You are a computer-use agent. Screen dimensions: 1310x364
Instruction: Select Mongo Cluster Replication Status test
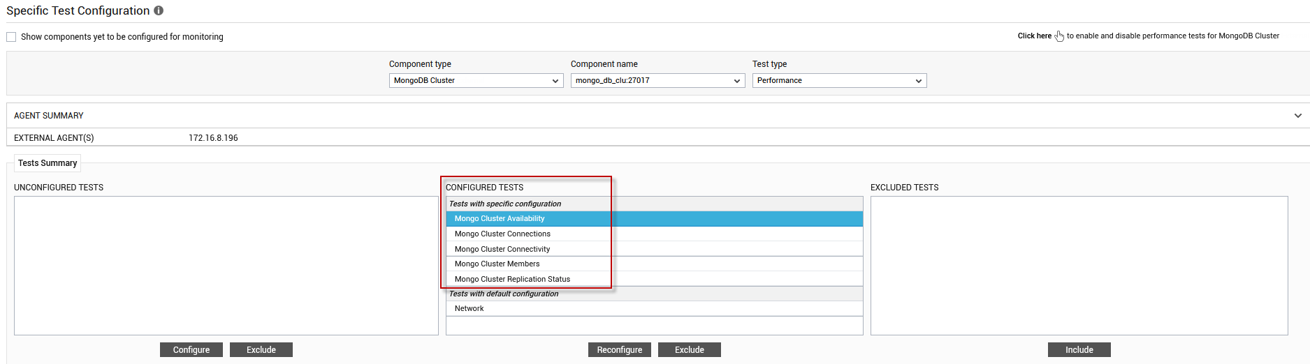point(655,279)
